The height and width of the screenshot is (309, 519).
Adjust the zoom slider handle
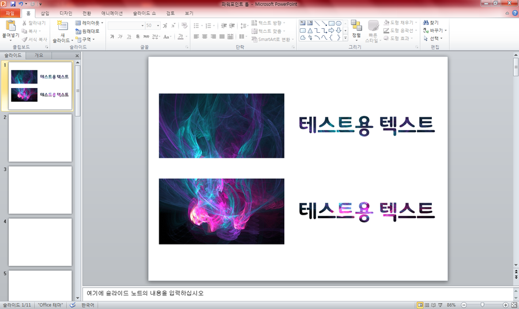[482, 305]
